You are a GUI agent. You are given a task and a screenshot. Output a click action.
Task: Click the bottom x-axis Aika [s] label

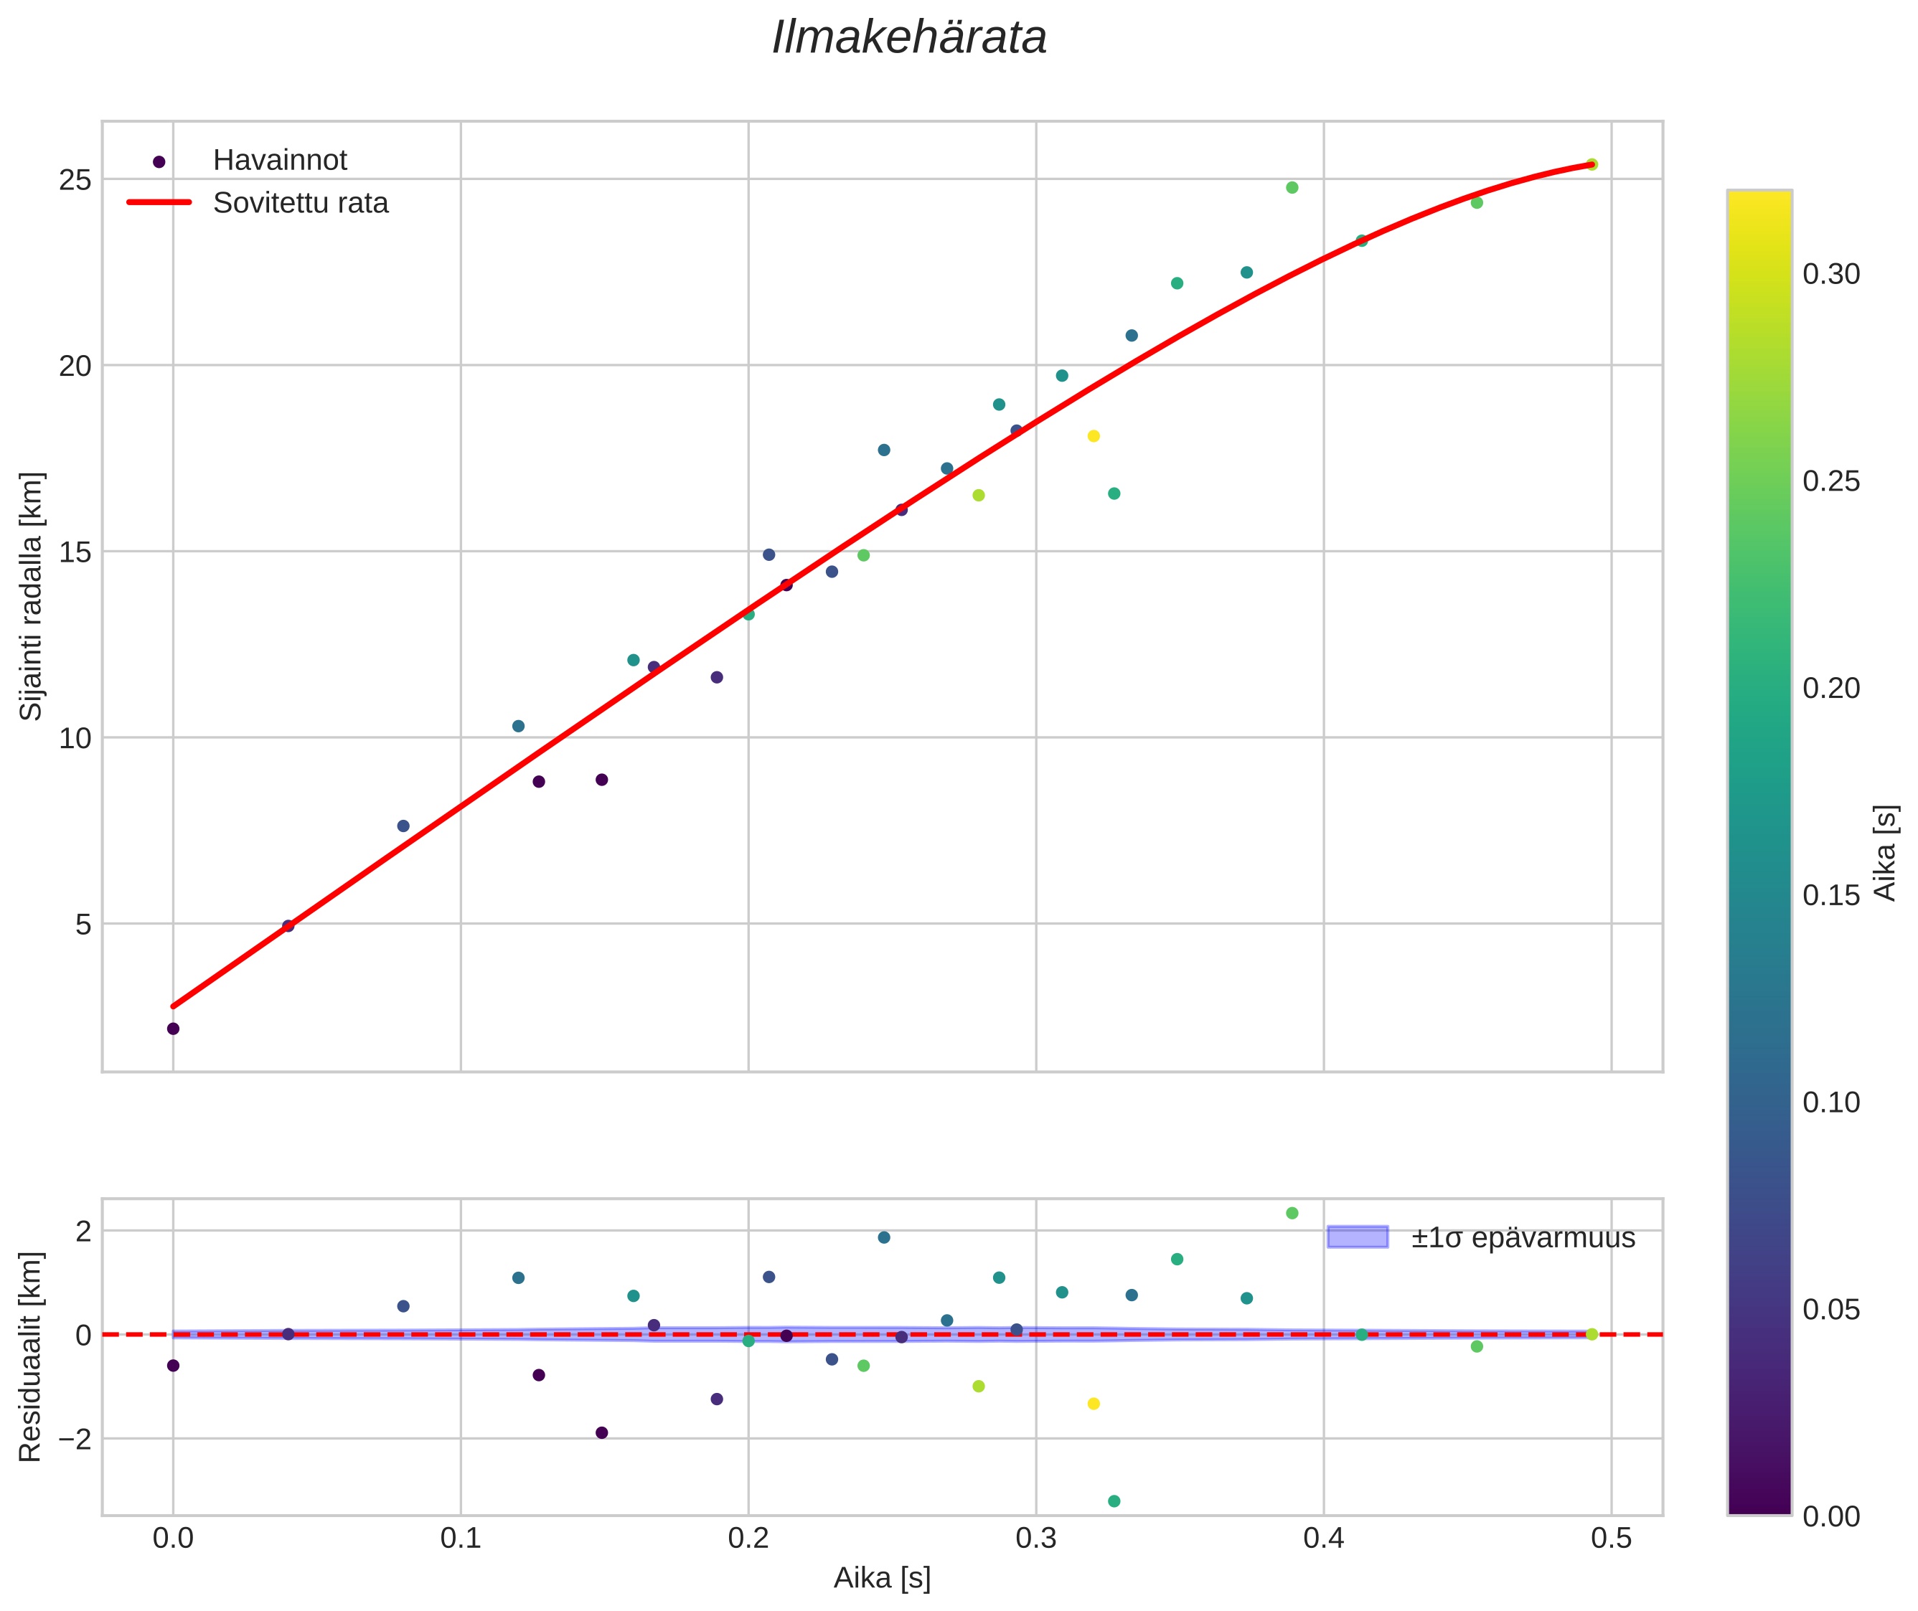(x=882, y=1577)
